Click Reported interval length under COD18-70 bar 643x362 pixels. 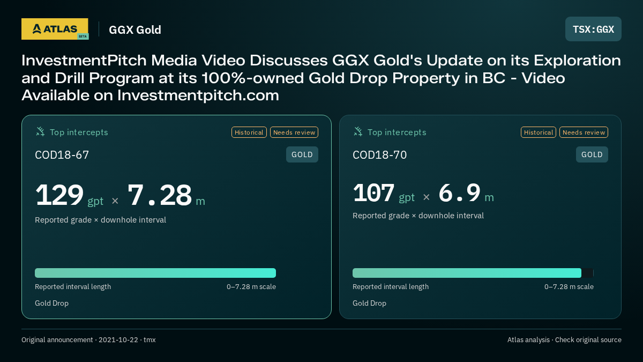(x=391, y=287)
